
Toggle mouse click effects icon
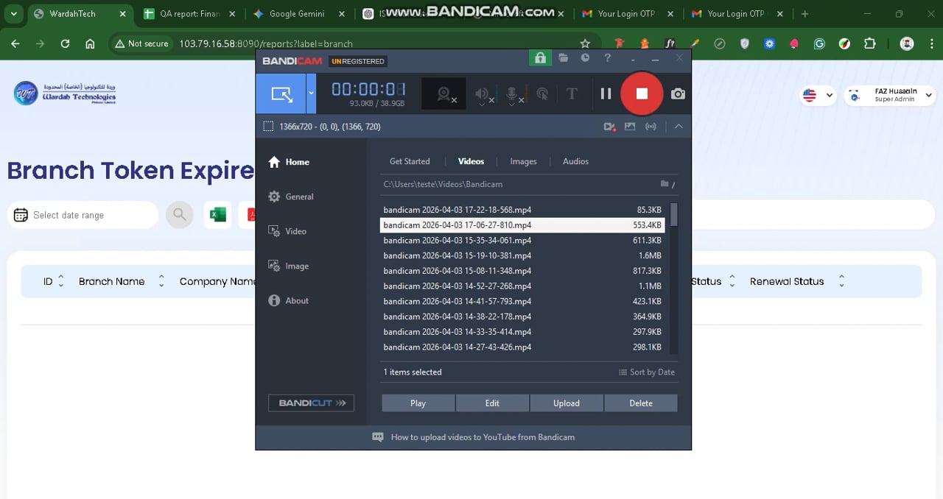click(x=542, y=94)
